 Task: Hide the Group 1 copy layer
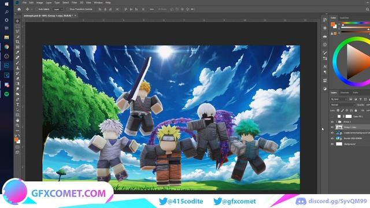pos(332,127)
